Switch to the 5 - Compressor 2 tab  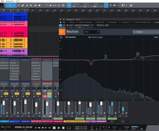[x=125, y=22]
